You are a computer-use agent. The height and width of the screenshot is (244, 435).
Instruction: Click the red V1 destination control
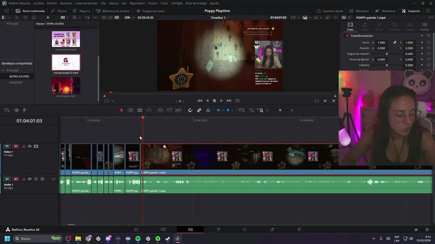16,146
